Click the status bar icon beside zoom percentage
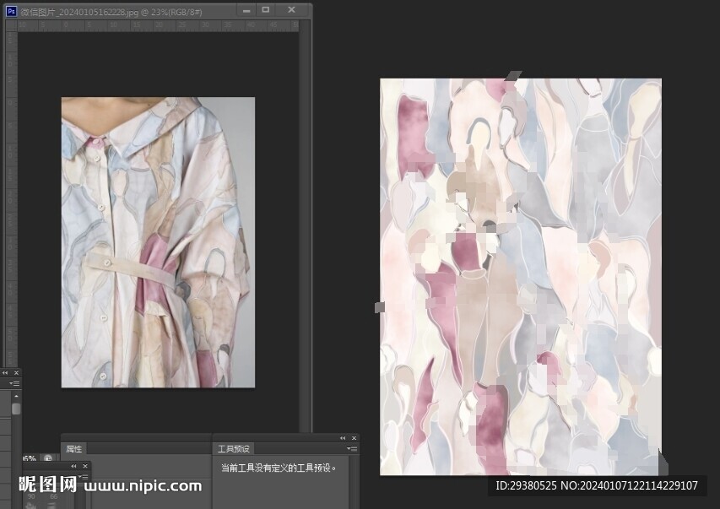Screen dimensions: 720x509 (47, 459)
